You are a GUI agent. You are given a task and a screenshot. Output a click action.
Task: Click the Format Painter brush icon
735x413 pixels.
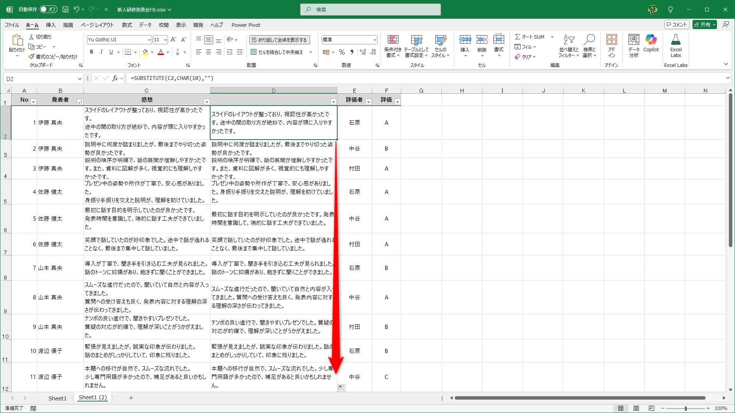(32, 57)
